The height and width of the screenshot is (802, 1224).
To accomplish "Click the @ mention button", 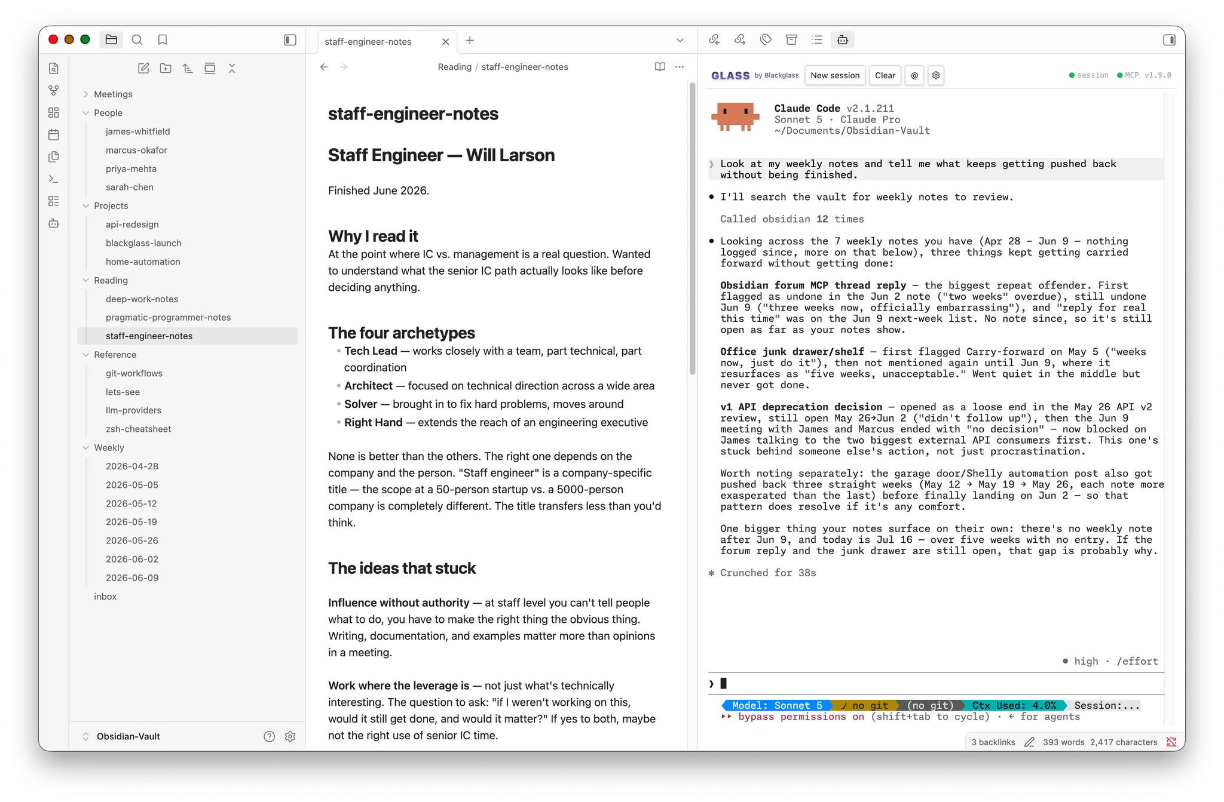I will (914, 75).
